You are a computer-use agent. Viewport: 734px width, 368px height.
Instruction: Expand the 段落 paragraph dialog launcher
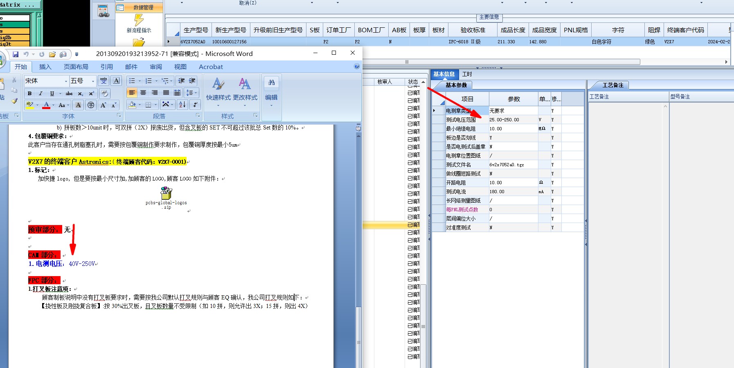coord(198,116)
